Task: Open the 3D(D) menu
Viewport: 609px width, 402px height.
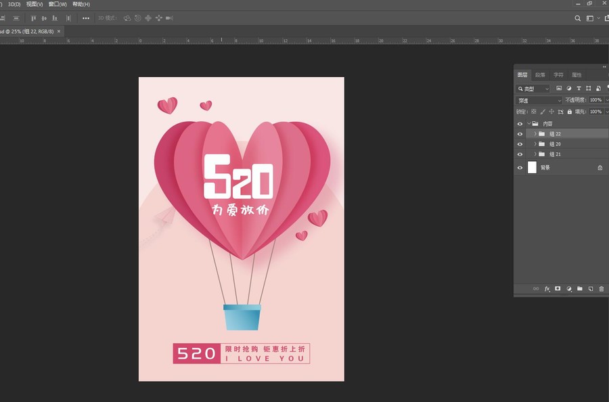Action: (x=14, y=4)
